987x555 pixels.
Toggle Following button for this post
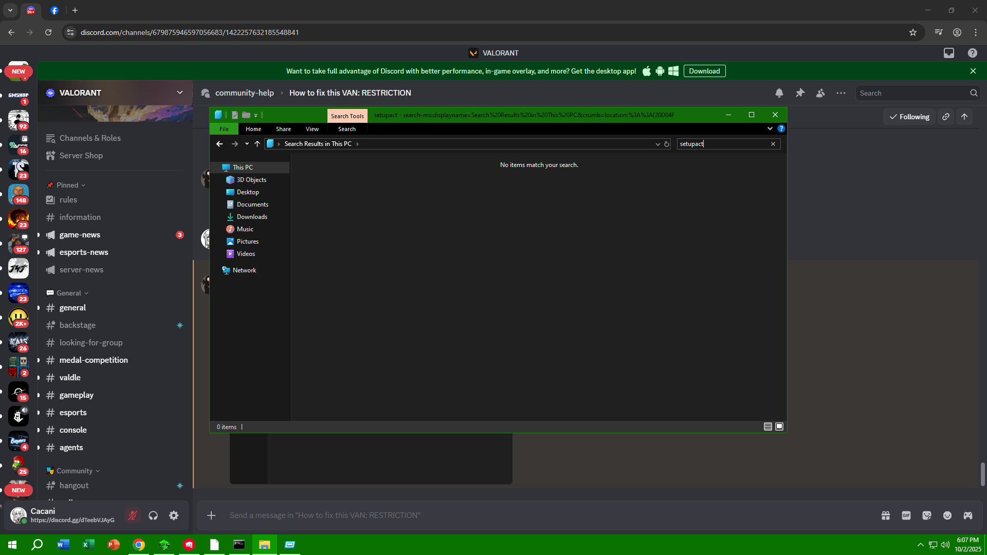tap(909, 117)
